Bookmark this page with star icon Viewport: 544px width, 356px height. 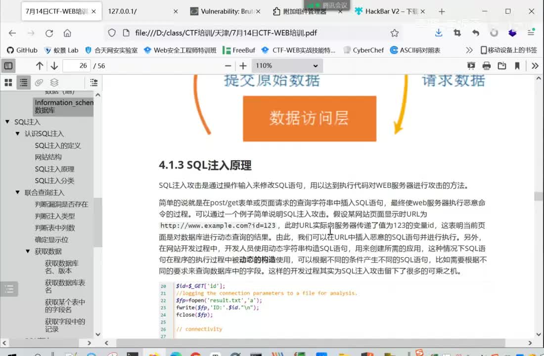(x=395, y=33)
